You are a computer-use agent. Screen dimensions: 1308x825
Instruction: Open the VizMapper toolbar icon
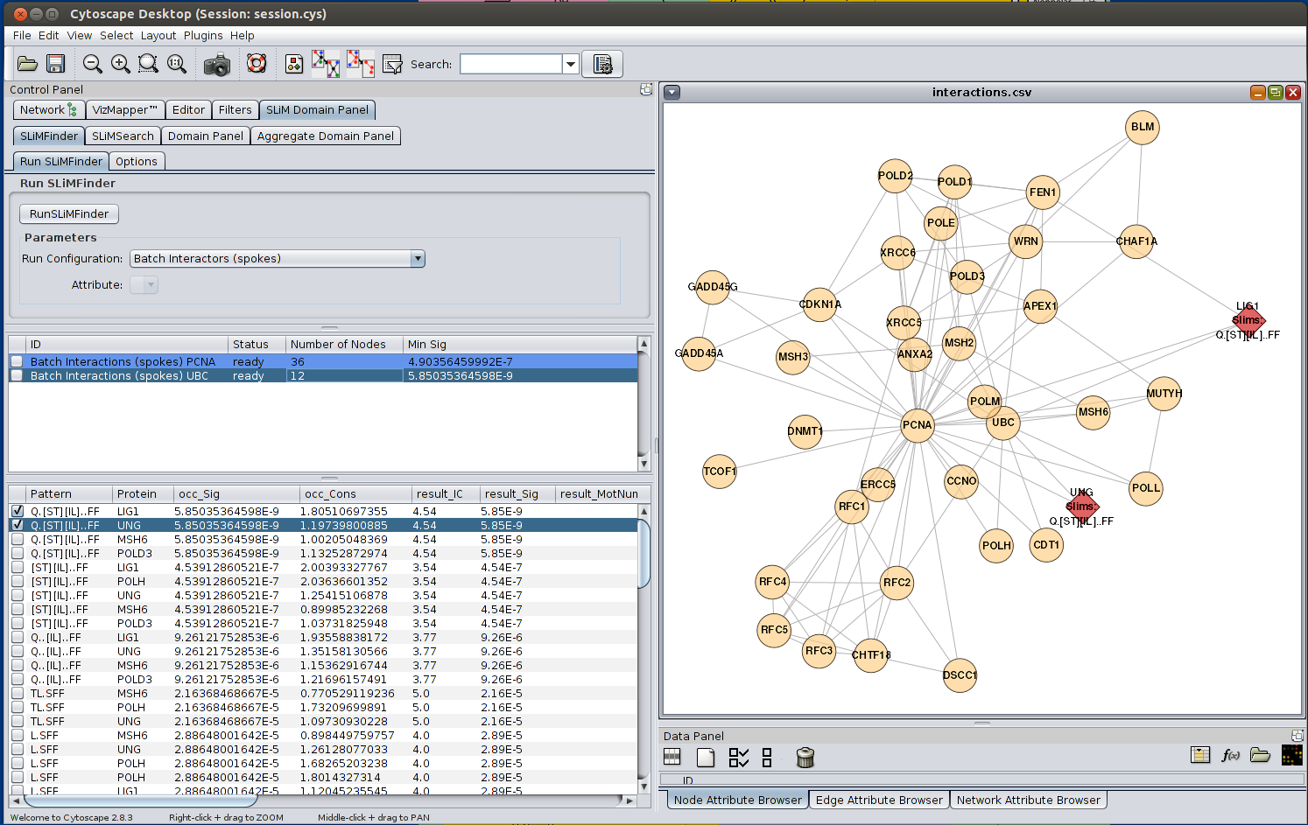(x=294, y=64)
